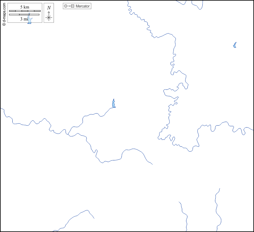This screenshot has height=232, width=254.
Task: Click the gray square in projection box
Action: 73,6
